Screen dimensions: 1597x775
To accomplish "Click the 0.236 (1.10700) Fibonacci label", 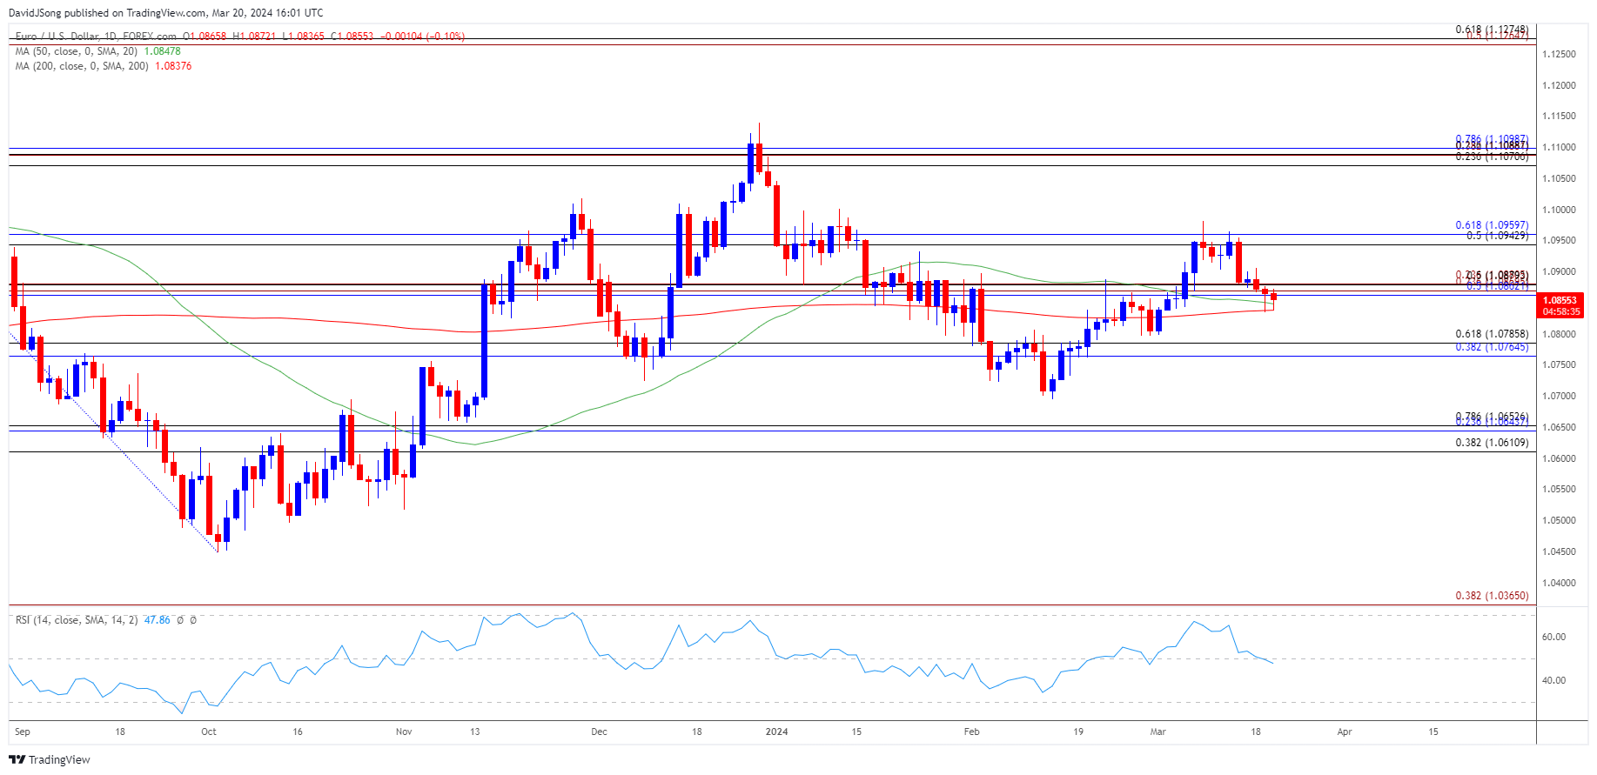I will [1492, 157].
